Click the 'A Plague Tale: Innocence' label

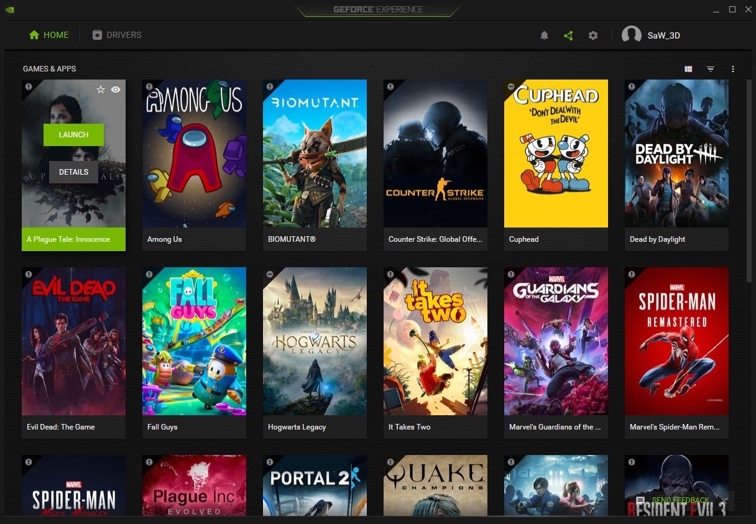pos(68,239)
